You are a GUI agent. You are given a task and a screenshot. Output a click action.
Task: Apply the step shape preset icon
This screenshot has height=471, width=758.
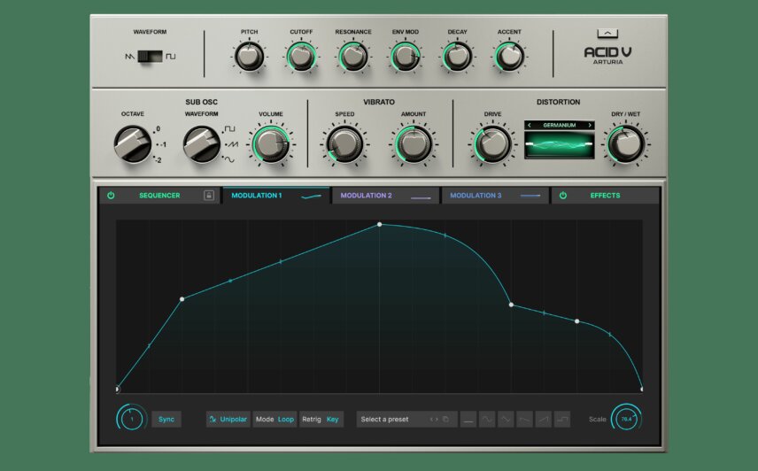pyautogui.click(x=562, y=420)
